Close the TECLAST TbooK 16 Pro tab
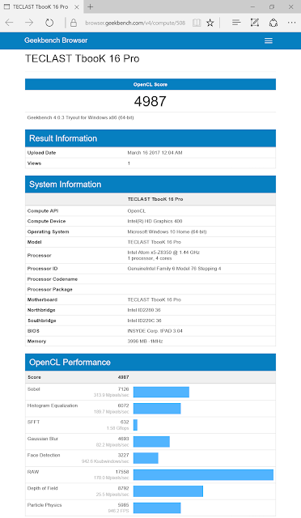The image size is (301, 518). click(77, 7)
